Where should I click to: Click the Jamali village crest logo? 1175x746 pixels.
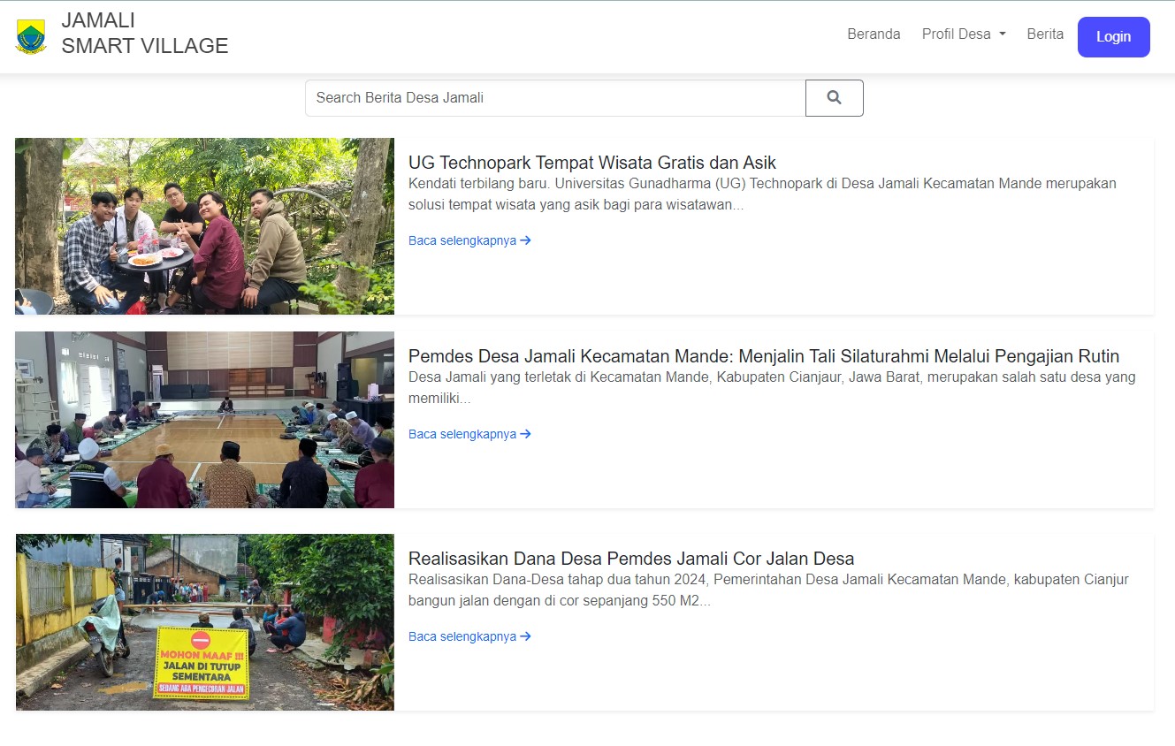point(31,37)
